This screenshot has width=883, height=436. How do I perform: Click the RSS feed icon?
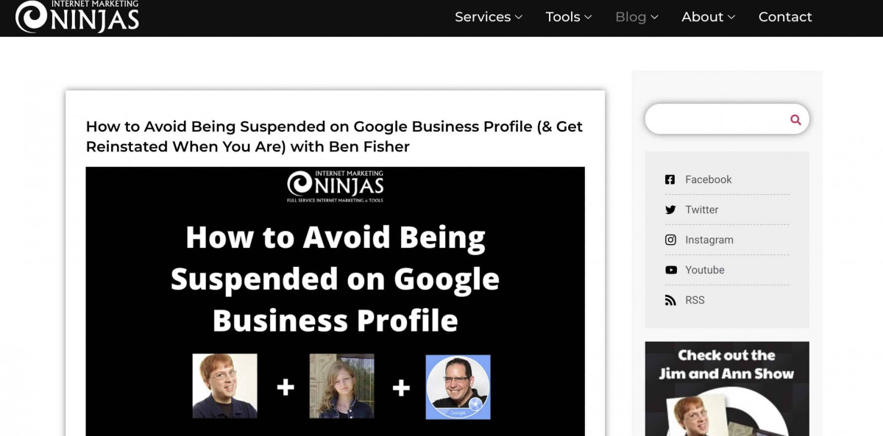[670, 300]
